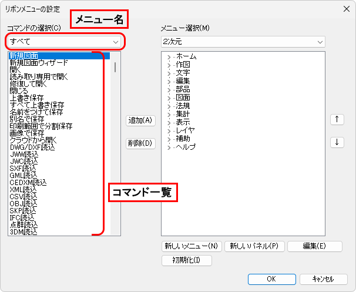Expand the ヘルプ tree node
The width and height of the screenshot is (356, 292).
(x=169, y=147)
